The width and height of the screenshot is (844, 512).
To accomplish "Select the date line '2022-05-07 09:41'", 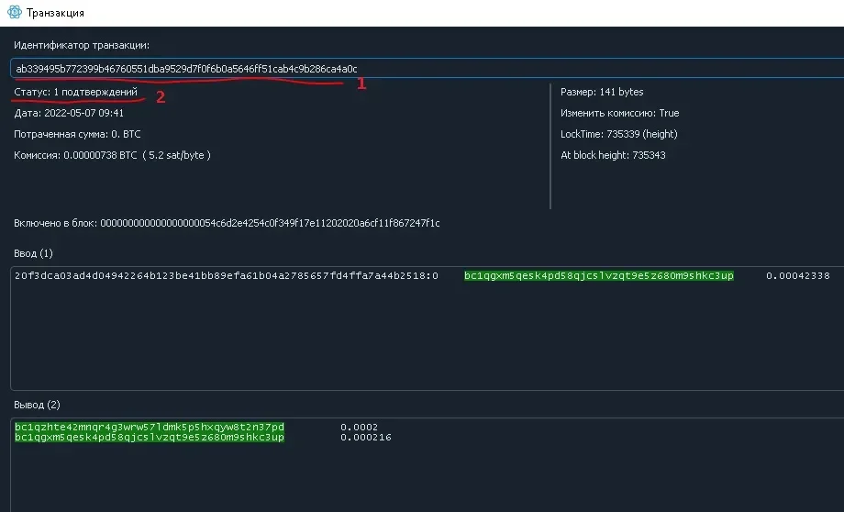I will point(69,113).
